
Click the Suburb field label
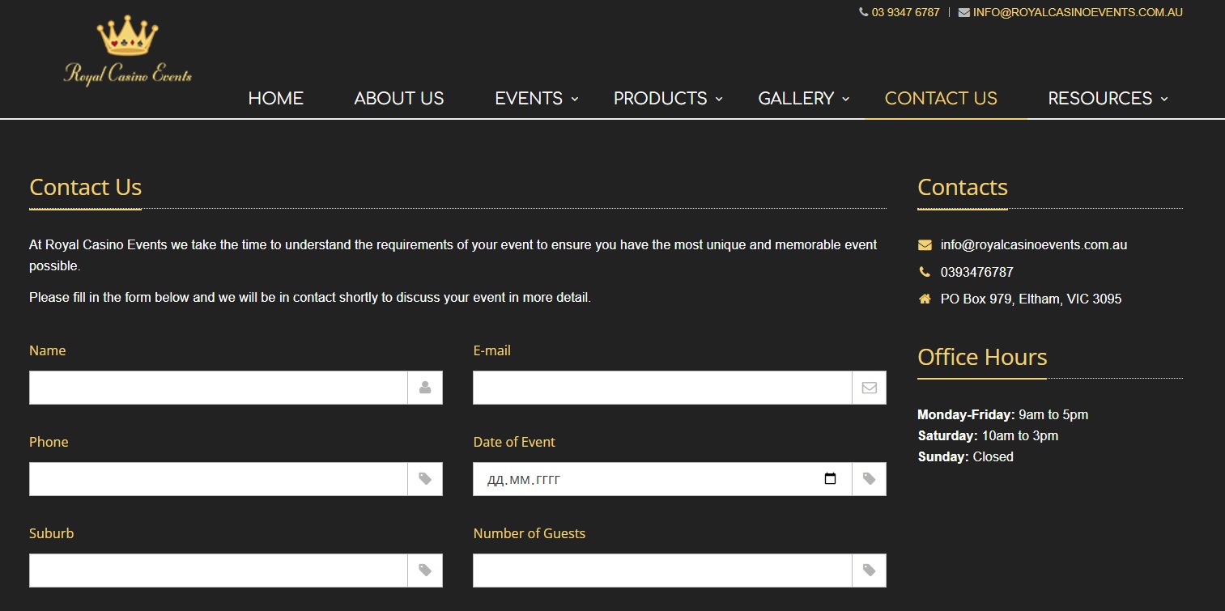pos(52,533)
